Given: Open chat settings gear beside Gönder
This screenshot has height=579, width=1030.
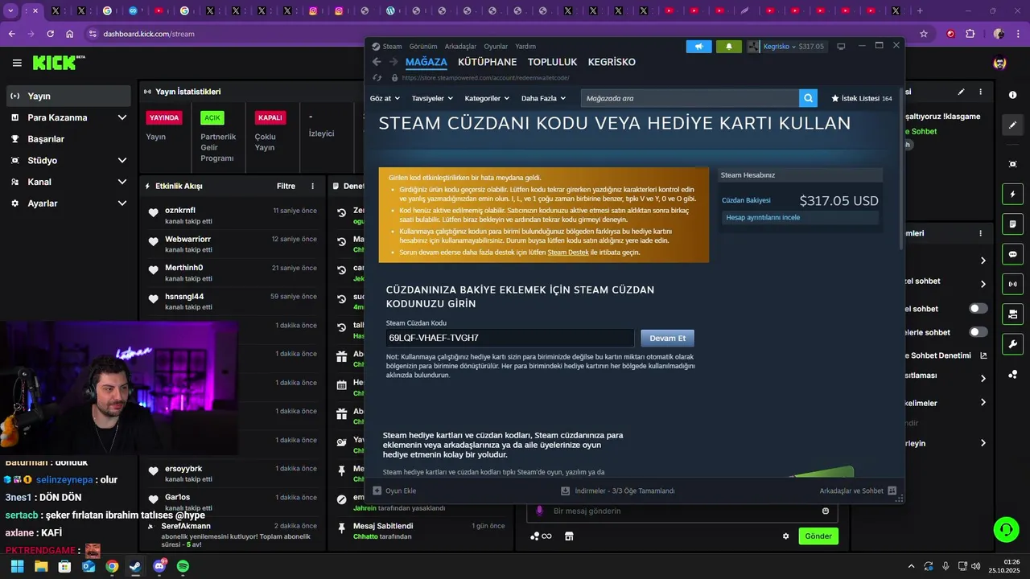Looking at the screenshot, I should 786,536.
